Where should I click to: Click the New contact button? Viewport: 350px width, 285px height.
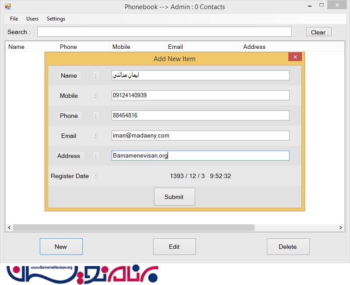click(61, 247)
